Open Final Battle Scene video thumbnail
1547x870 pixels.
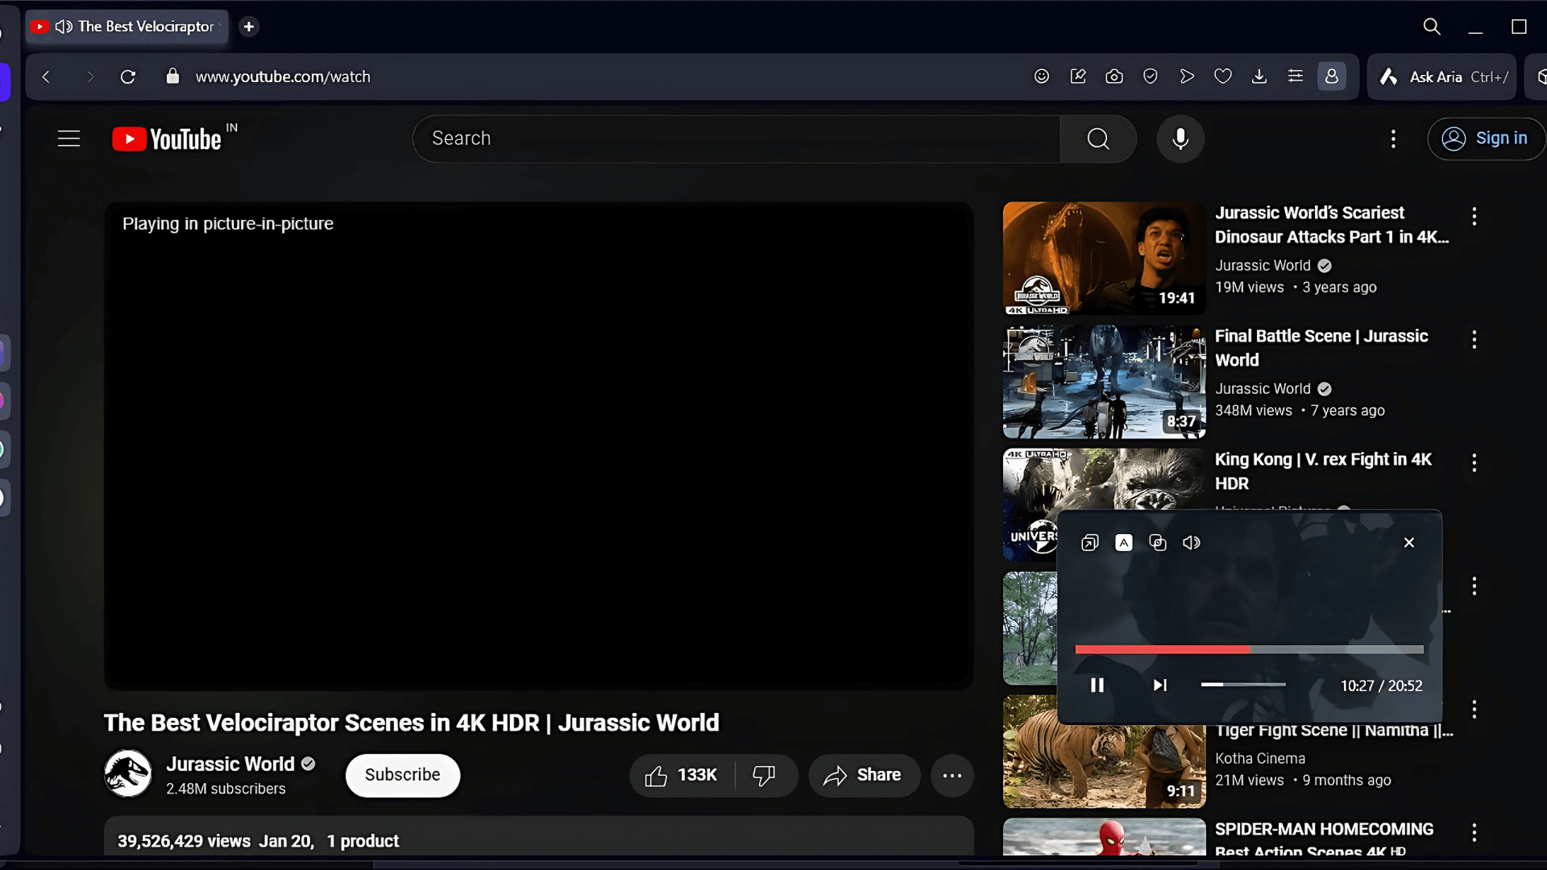pyautogui.click(x=1104, y=382)
